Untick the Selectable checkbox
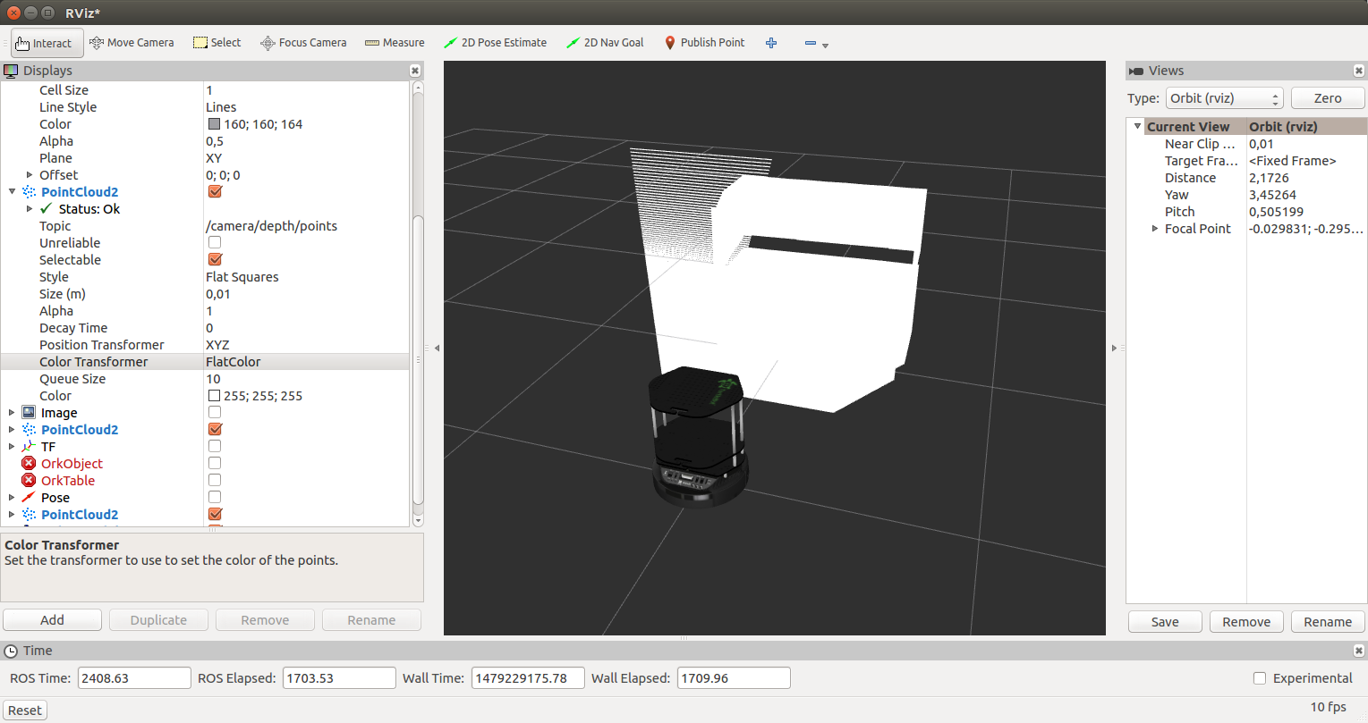This screenshot has width=1368, height=723. [x=215, y=260]
